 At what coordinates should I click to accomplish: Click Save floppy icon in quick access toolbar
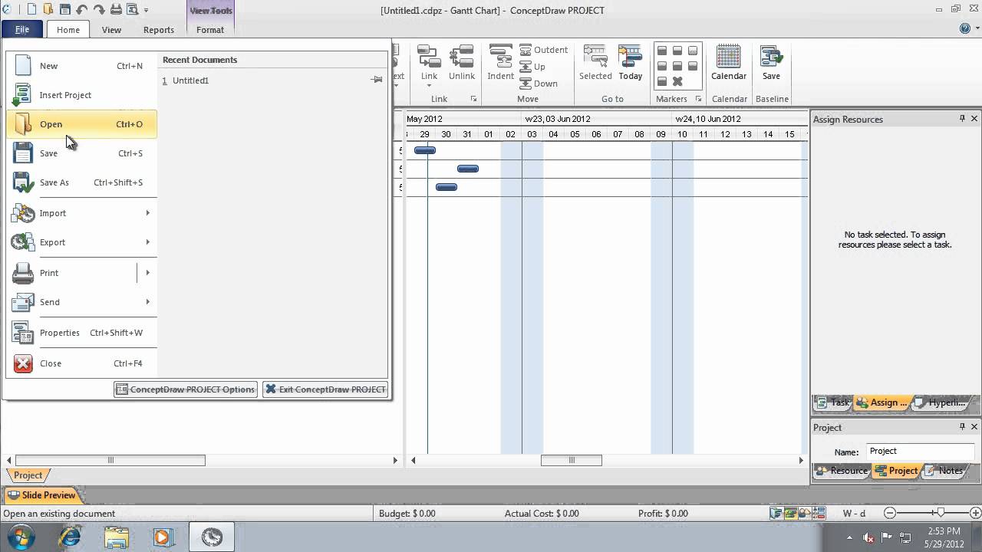(x=65, y=10)
